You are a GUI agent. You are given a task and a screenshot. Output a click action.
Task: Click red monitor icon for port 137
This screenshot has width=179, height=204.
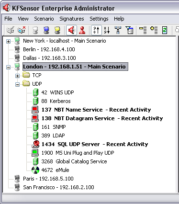(x=35, y=110)
